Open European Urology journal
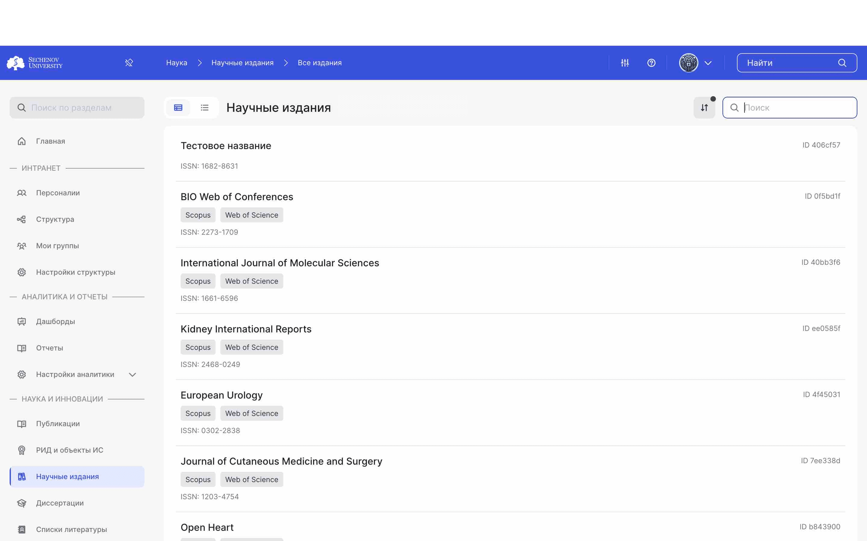 [x=221, y=395]
